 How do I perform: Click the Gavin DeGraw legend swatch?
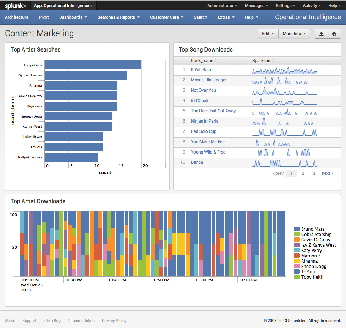pos(297,240)
